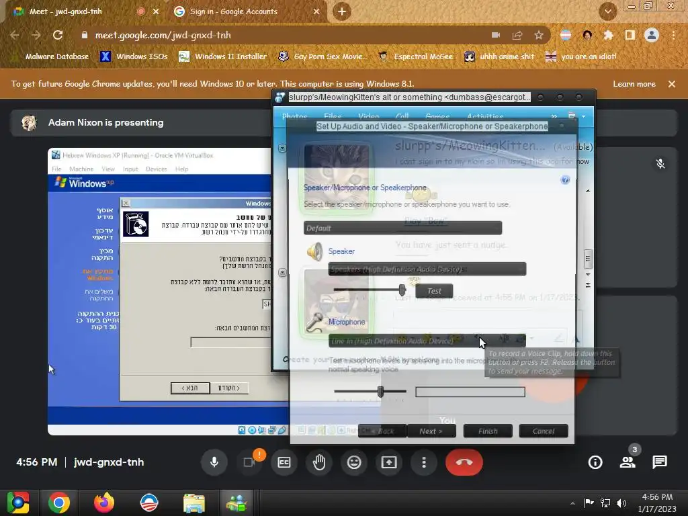688x516 pixels.
Task: Open File Explorer from taskbar
Action: point(194,503)
